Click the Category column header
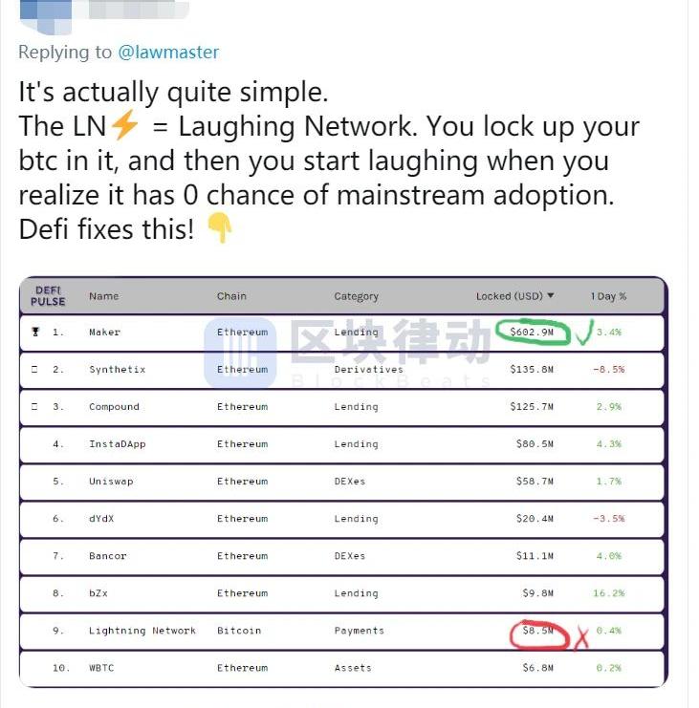 (356, 296)
